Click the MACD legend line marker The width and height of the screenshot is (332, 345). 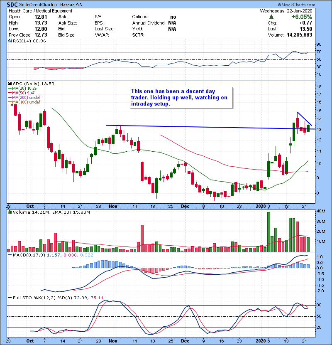point(10,255)
